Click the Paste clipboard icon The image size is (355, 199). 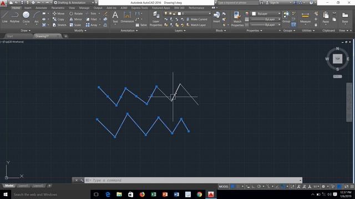pos(326,17)
